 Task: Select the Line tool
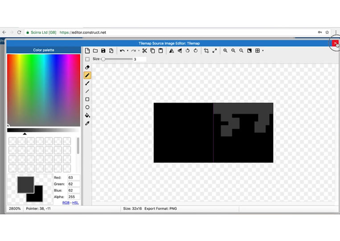point(87,91)
